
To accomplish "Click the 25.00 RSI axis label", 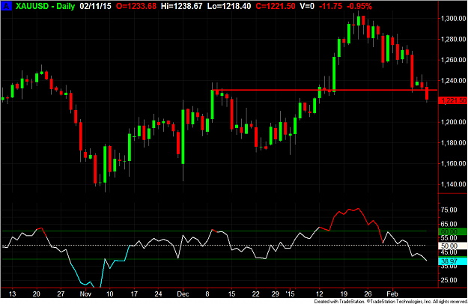I will 449,280.
